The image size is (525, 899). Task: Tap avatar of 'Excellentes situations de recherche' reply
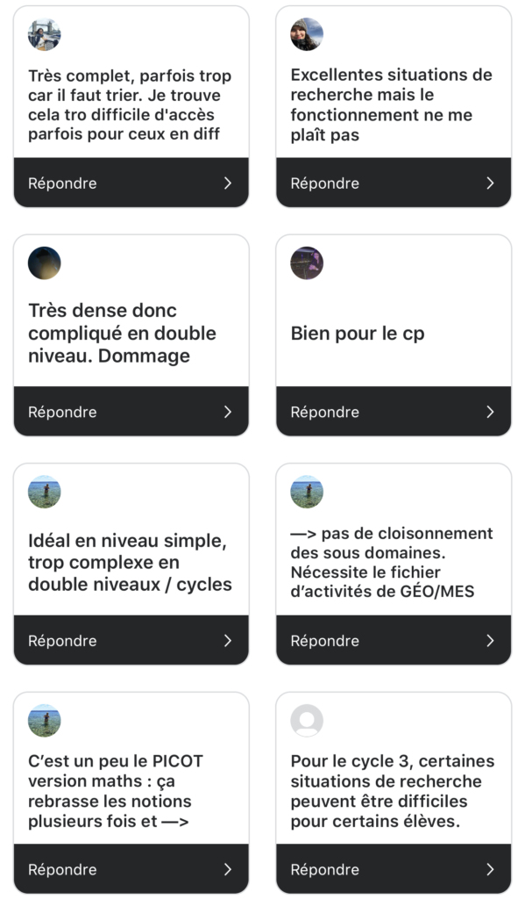(307, 34)
